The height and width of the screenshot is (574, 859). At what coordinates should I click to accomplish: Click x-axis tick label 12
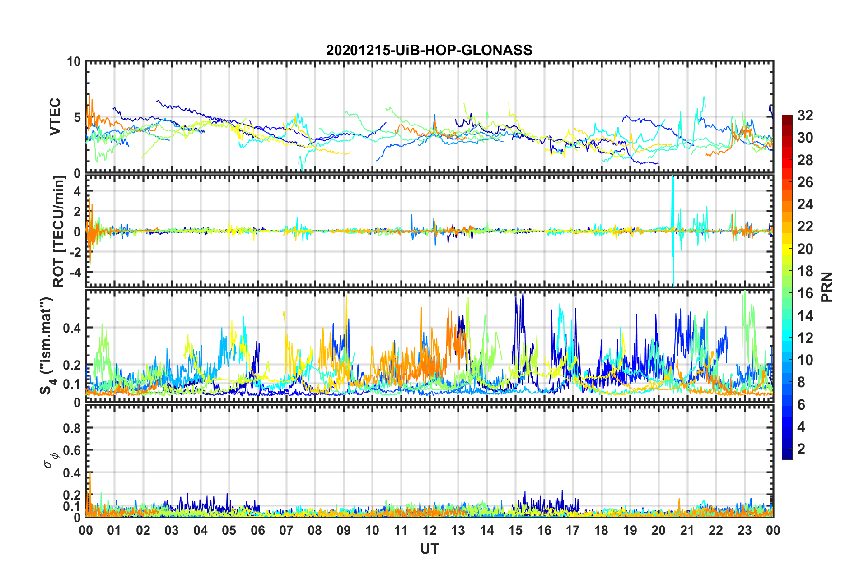(429, 530)
